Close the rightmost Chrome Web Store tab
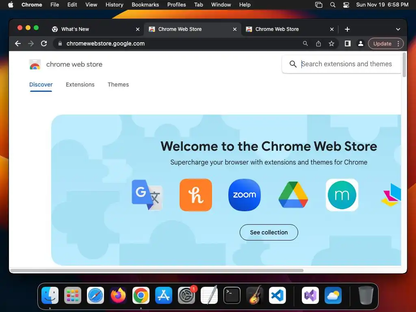Image resolution: width=416 pixels, height=312 pixels. (x=332, y=29)
